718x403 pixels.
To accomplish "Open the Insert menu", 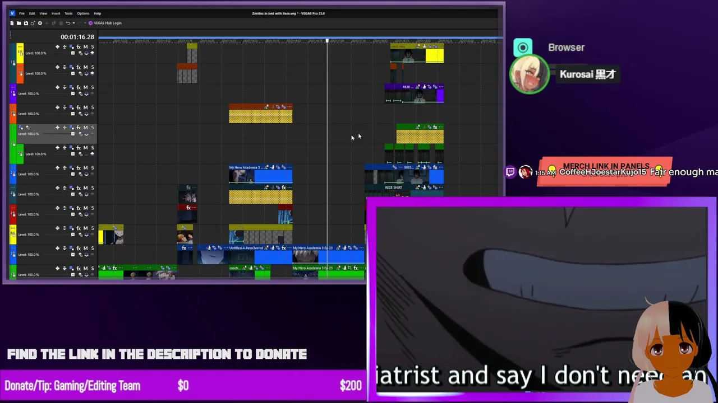I will (x=56, y=13).
